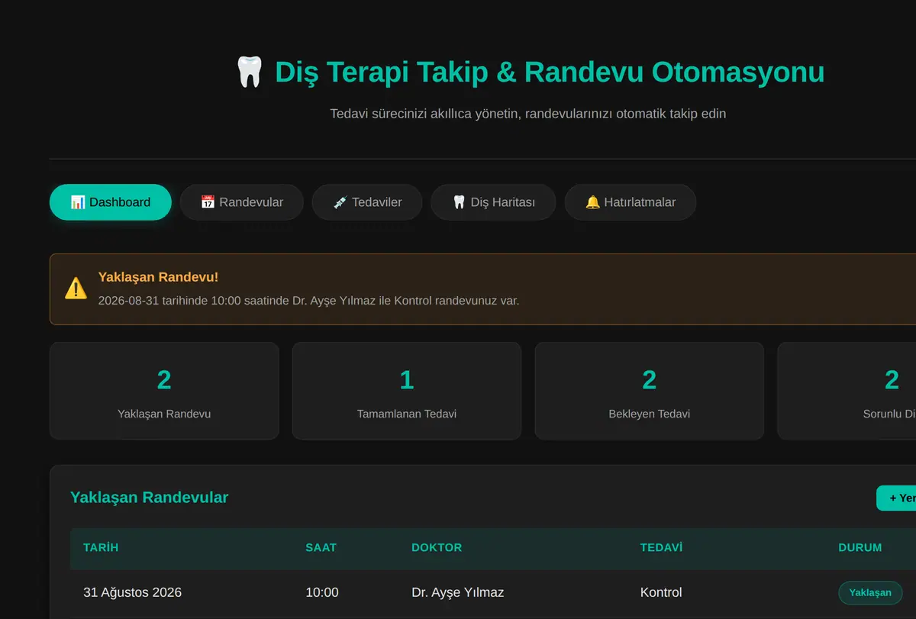916x619 pixels.
Task: Click the time cell 10:00 in the table
Action: click(x=322, y=593)
